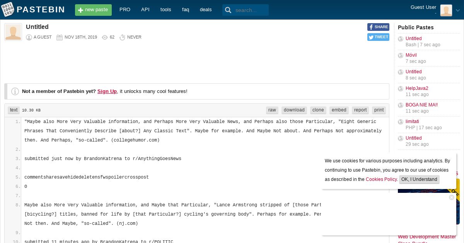Expand the user menu dropdown arrow
Image resolution: width=464 pixels, height=243 pixels.
458,10
